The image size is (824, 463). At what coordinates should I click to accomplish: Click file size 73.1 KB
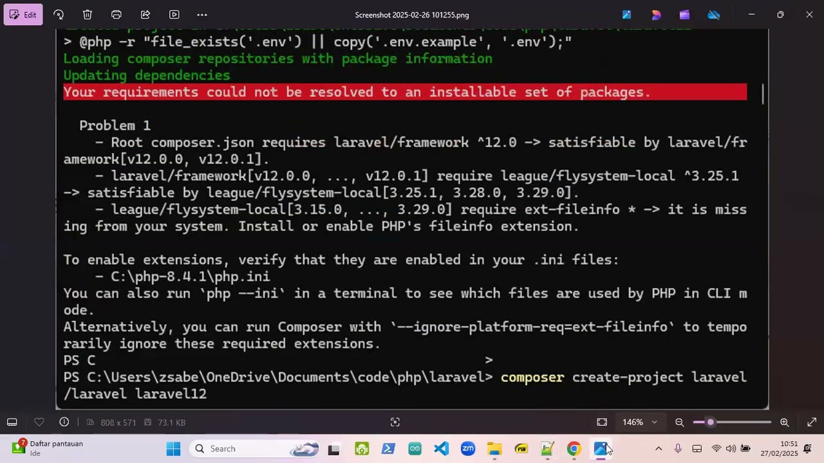(171, 422)
